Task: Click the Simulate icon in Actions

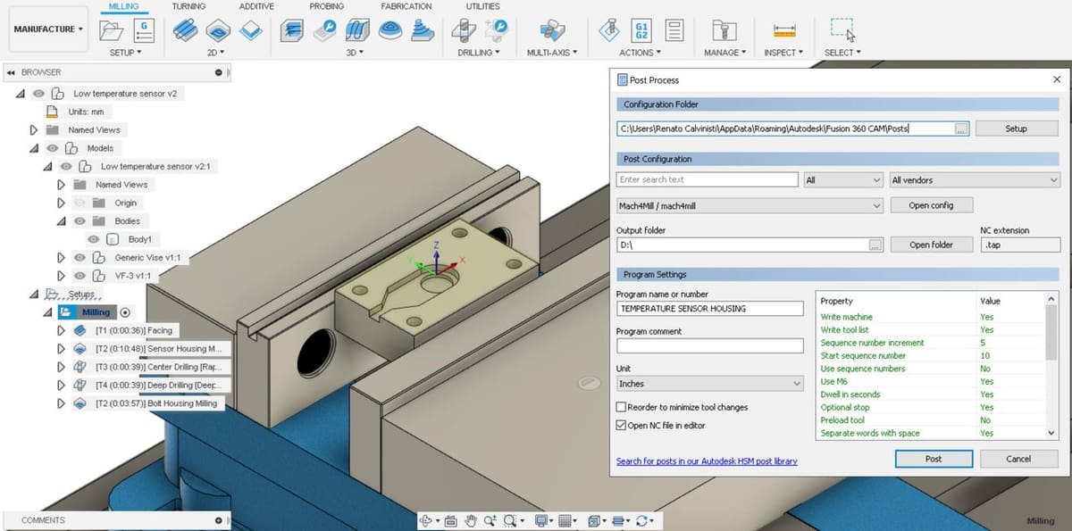Action: tap(610, 30)
